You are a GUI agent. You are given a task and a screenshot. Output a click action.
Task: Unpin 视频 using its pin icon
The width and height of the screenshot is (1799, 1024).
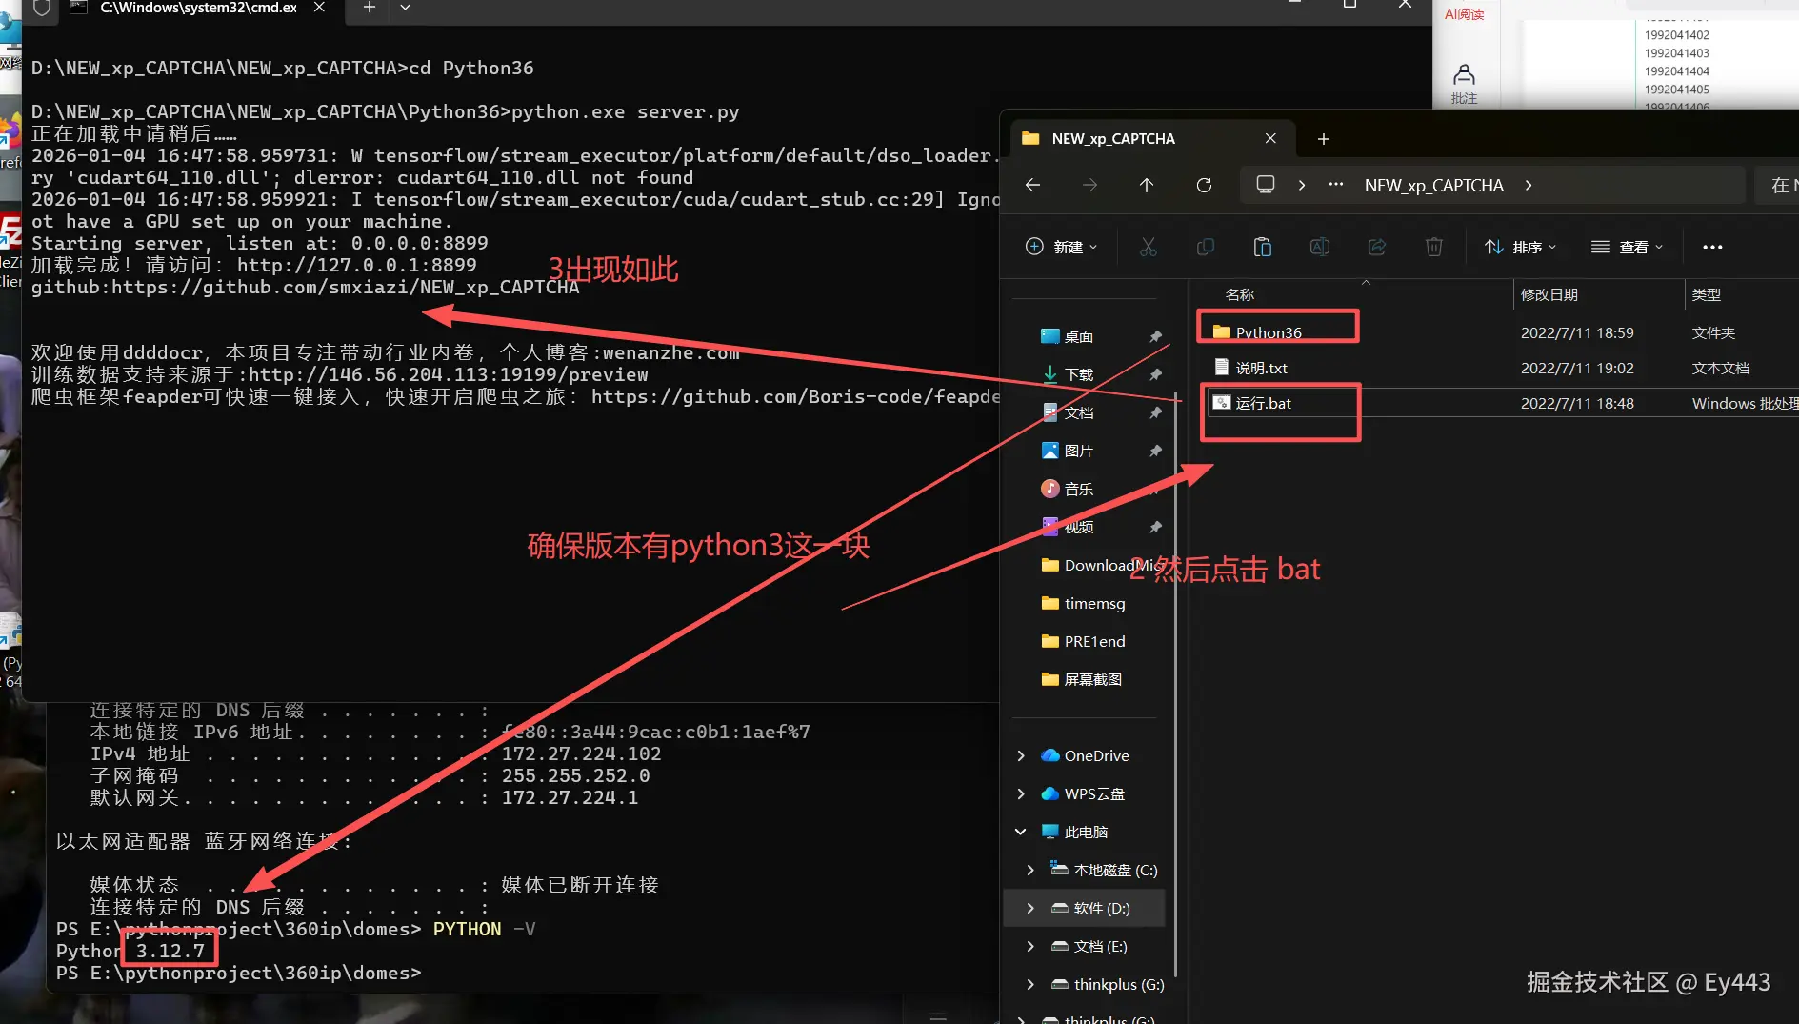click(1155, 527)
